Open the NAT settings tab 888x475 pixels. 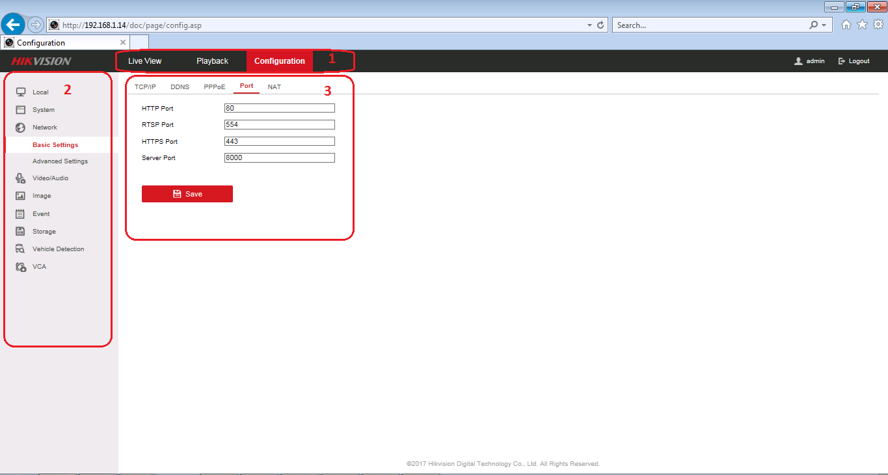point(275,87)
